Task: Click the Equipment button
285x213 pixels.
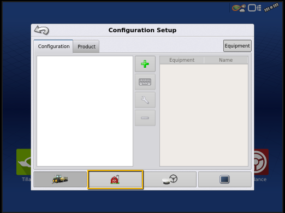Action: pos(238,46)
